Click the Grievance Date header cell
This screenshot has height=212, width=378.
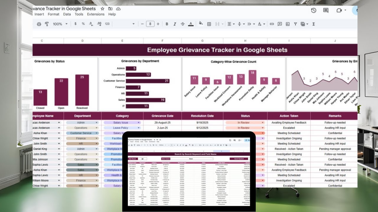click(x=162, y=116)
